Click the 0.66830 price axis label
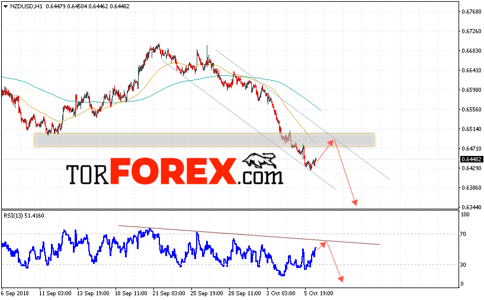 pos(472,50)
